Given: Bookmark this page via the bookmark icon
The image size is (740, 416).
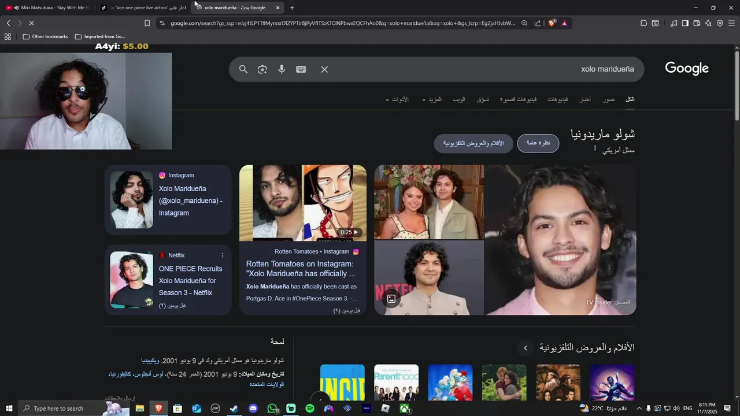Looking at the screenshot, I should tap(147, 23).
